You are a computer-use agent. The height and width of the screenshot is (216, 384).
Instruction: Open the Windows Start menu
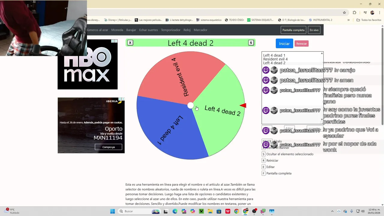tap(112, 211)
